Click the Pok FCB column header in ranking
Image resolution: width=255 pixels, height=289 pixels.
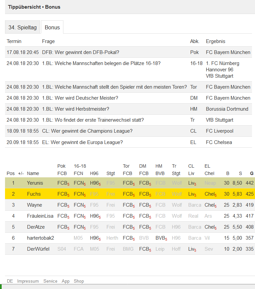coord(62,170)
